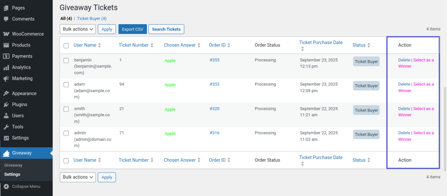Click the WooCommerce sidebar icon

[6, 34]
